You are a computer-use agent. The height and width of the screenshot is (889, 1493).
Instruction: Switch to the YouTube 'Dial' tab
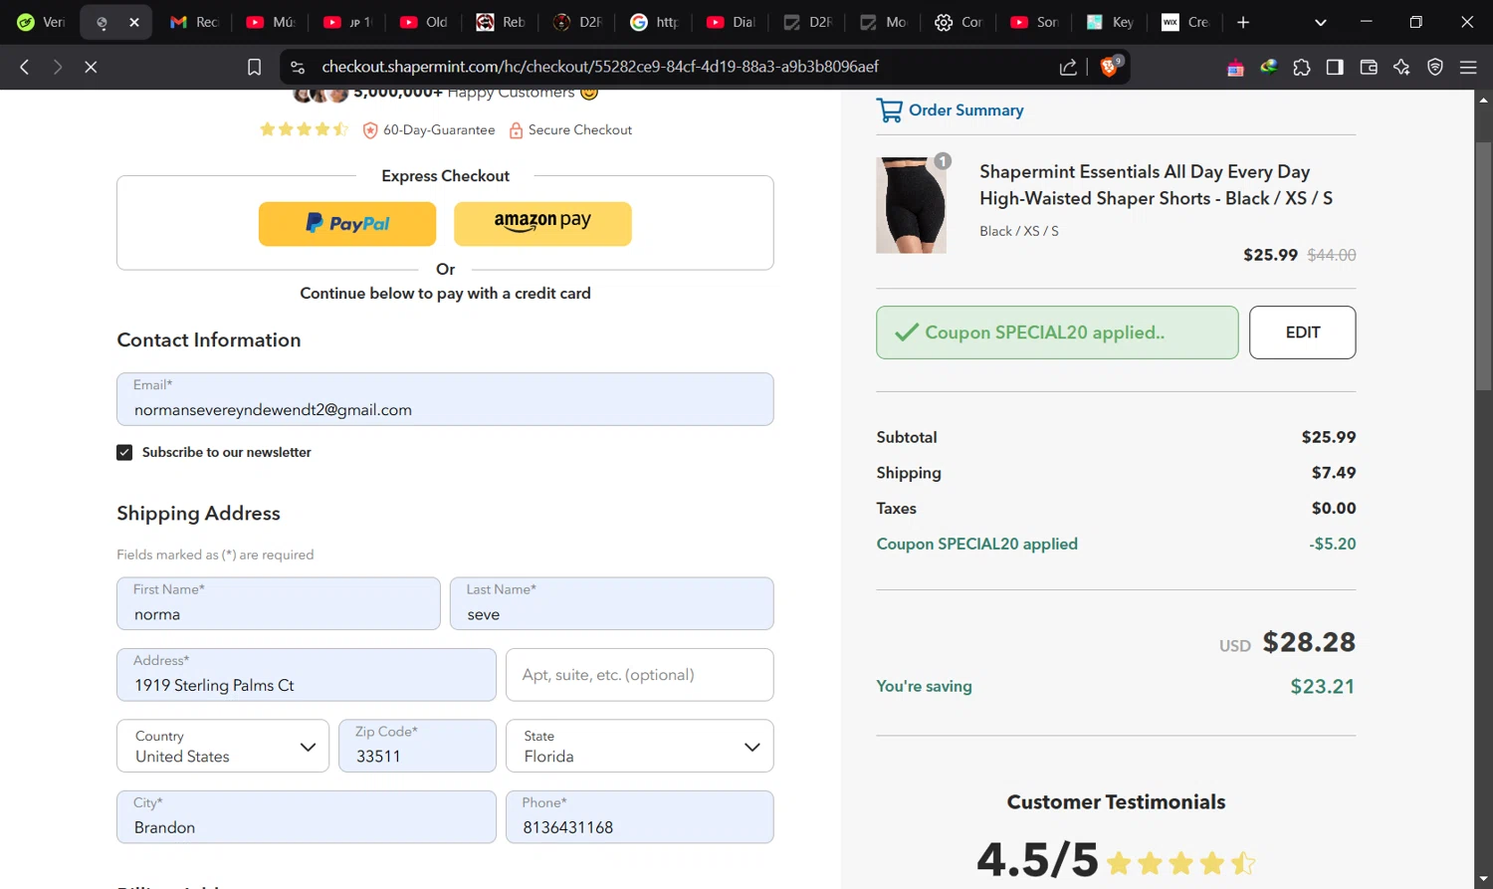[731, 22]
